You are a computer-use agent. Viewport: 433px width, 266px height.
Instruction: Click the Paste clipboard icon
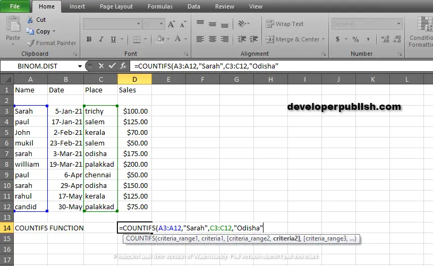click(13, 24)
